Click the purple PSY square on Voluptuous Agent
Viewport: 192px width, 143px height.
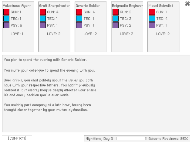[6, 25]
